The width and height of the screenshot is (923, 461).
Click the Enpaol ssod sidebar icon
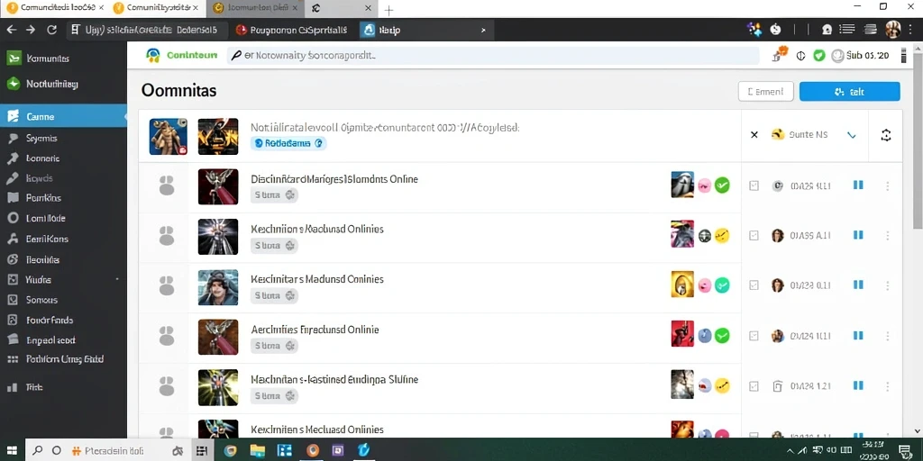(13, 339)
